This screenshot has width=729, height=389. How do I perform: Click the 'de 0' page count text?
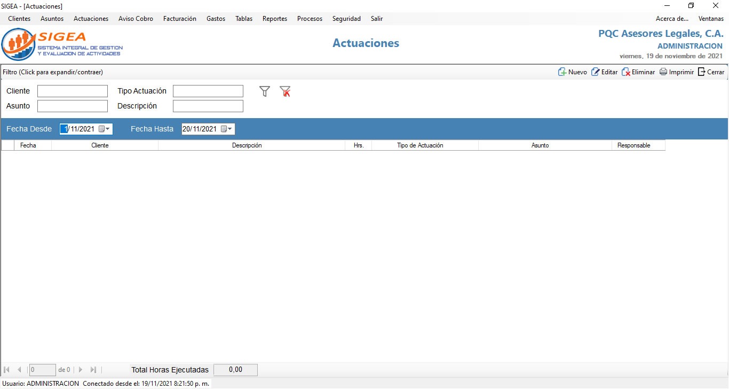click(64, 370)
